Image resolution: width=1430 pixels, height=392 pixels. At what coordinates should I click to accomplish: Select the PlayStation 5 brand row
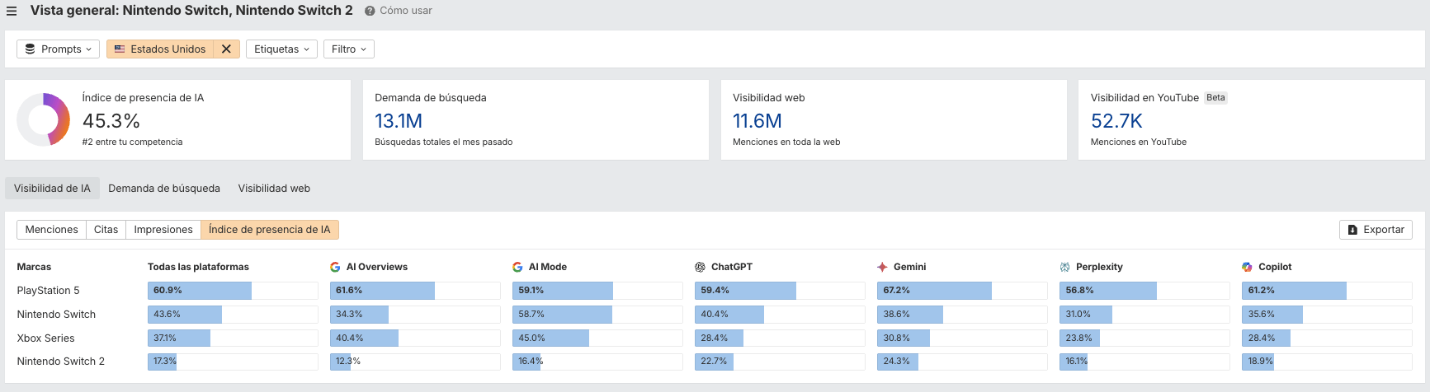(48, 291)
